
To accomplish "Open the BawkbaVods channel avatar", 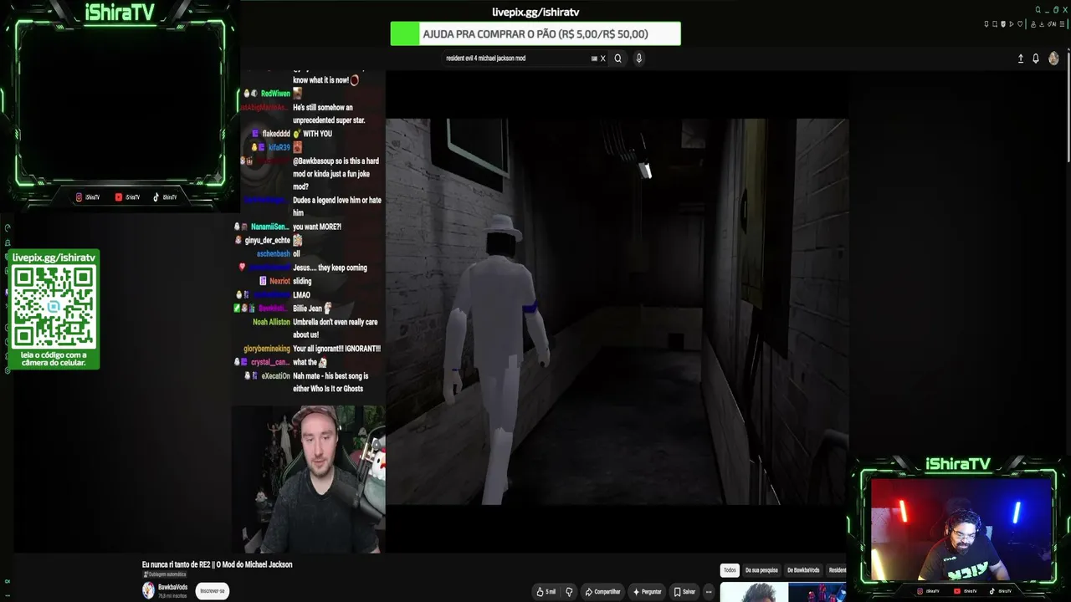I will tap(148, 590).
